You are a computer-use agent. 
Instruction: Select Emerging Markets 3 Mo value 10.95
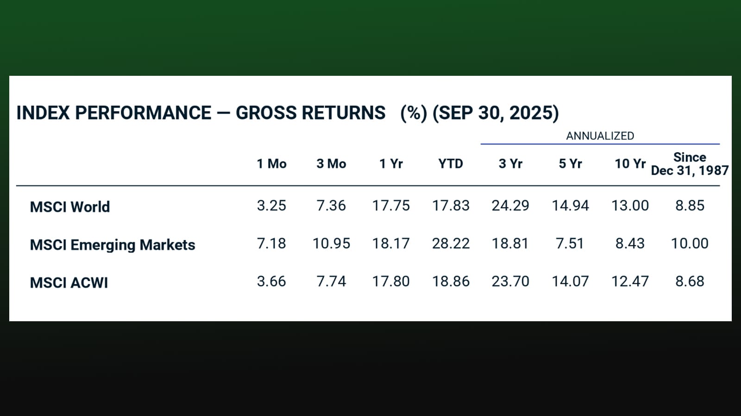click(331, 243)
